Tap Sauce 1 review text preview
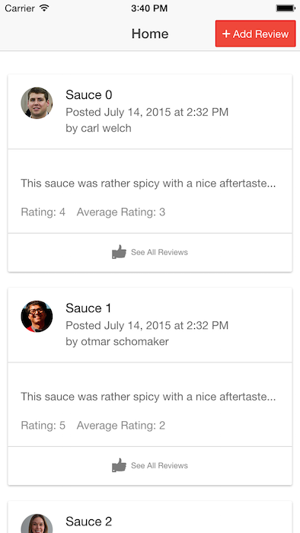The image size is (300, 533). [148, 397]
